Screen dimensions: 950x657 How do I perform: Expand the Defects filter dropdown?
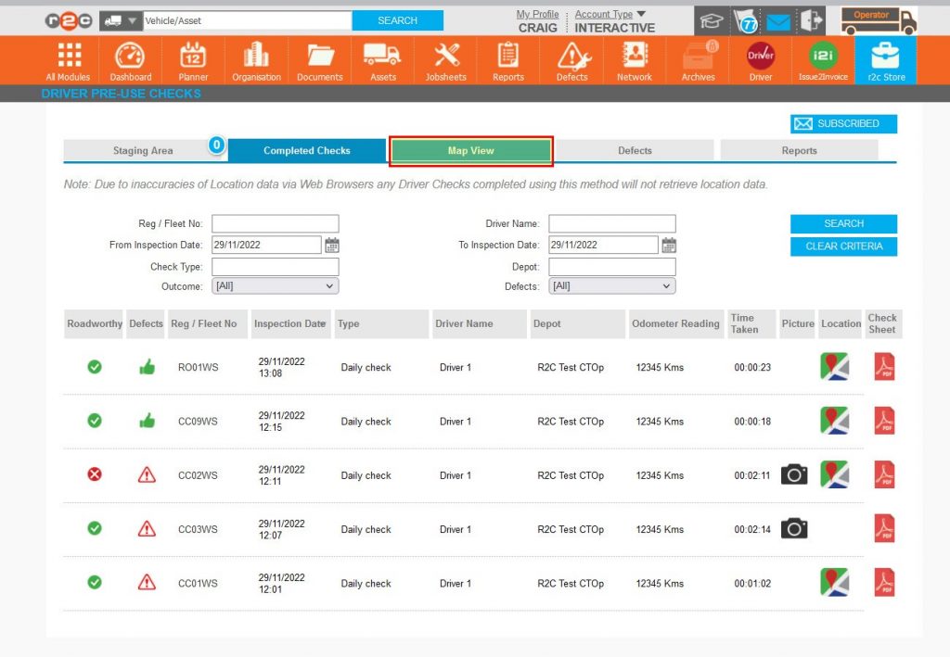611,286
